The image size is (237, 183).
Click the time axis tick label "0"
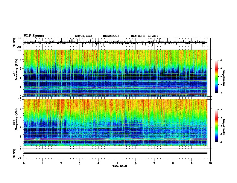[24, 163]
